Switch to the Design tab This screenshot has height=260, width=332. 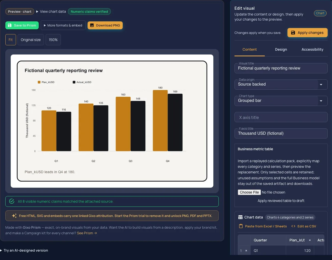[281, 49]
